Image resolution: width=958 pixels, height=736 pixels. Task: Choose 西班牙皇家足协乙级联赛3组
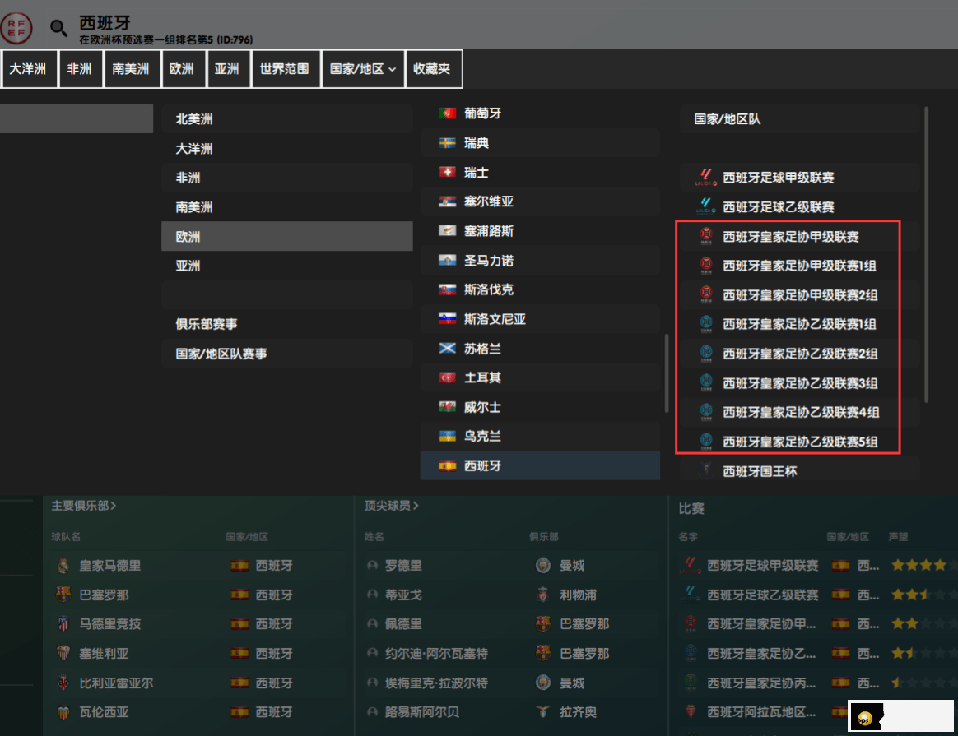pyautogui.click(x=799, y=383)
